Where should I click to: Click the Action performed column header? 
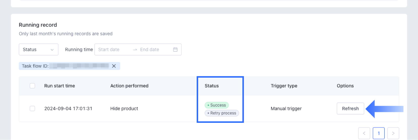point(129,86)
